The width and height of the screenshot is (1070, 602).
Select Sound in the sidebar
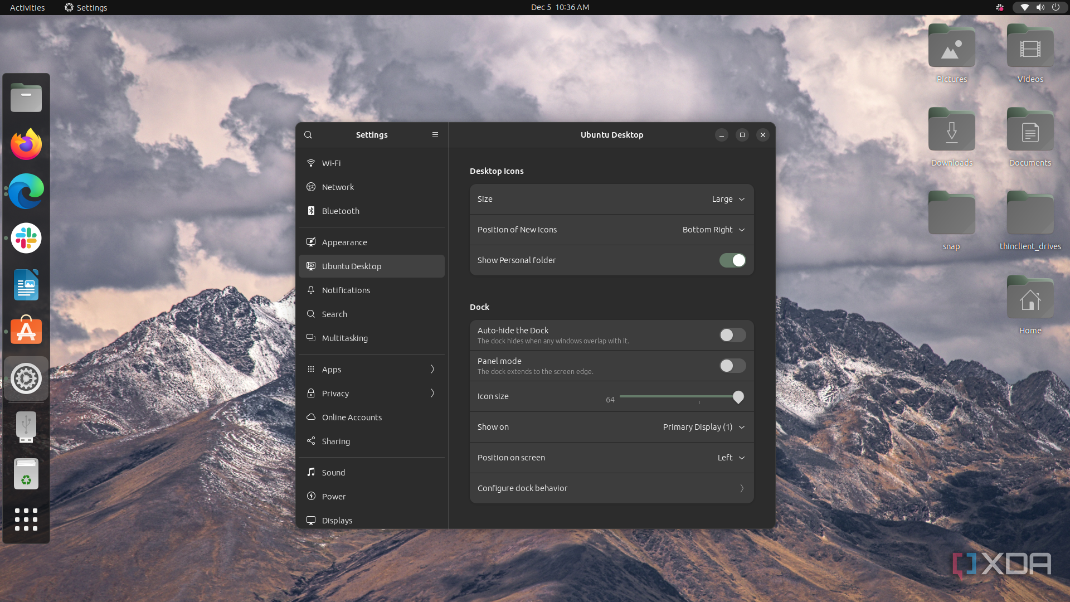point(372,473)
